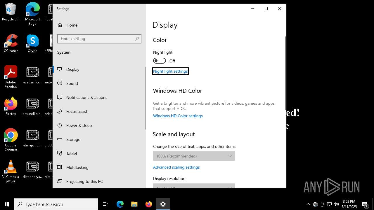The image size is (374, 210).
Task: Open the Multitasking icon
Action: pyautogui.click(x=60, y=167)
